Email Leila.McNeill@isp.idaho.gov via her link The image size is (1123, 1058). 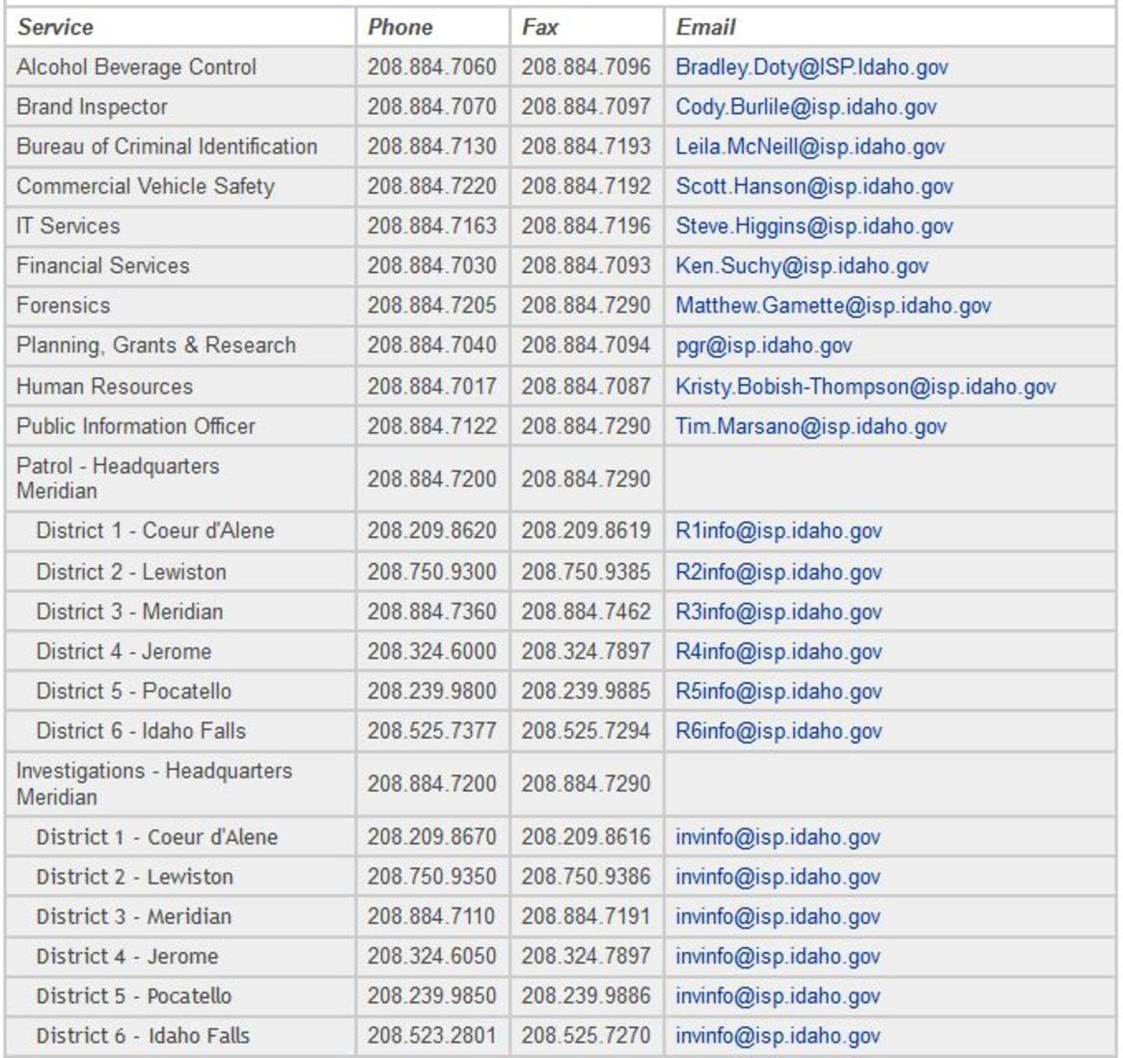(x=810, y=147)
